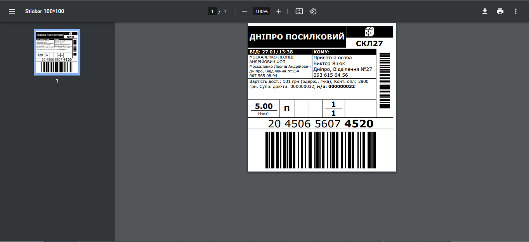Open the more actions three-dot menu

tap(515, 11)
